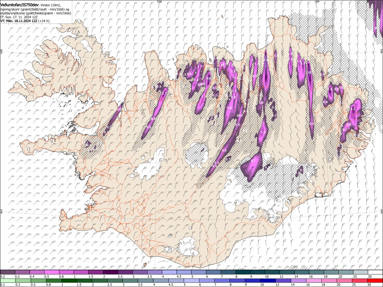
Task: Select bottom-row swatch between 2 and 2.5
Action: [99, 280]
